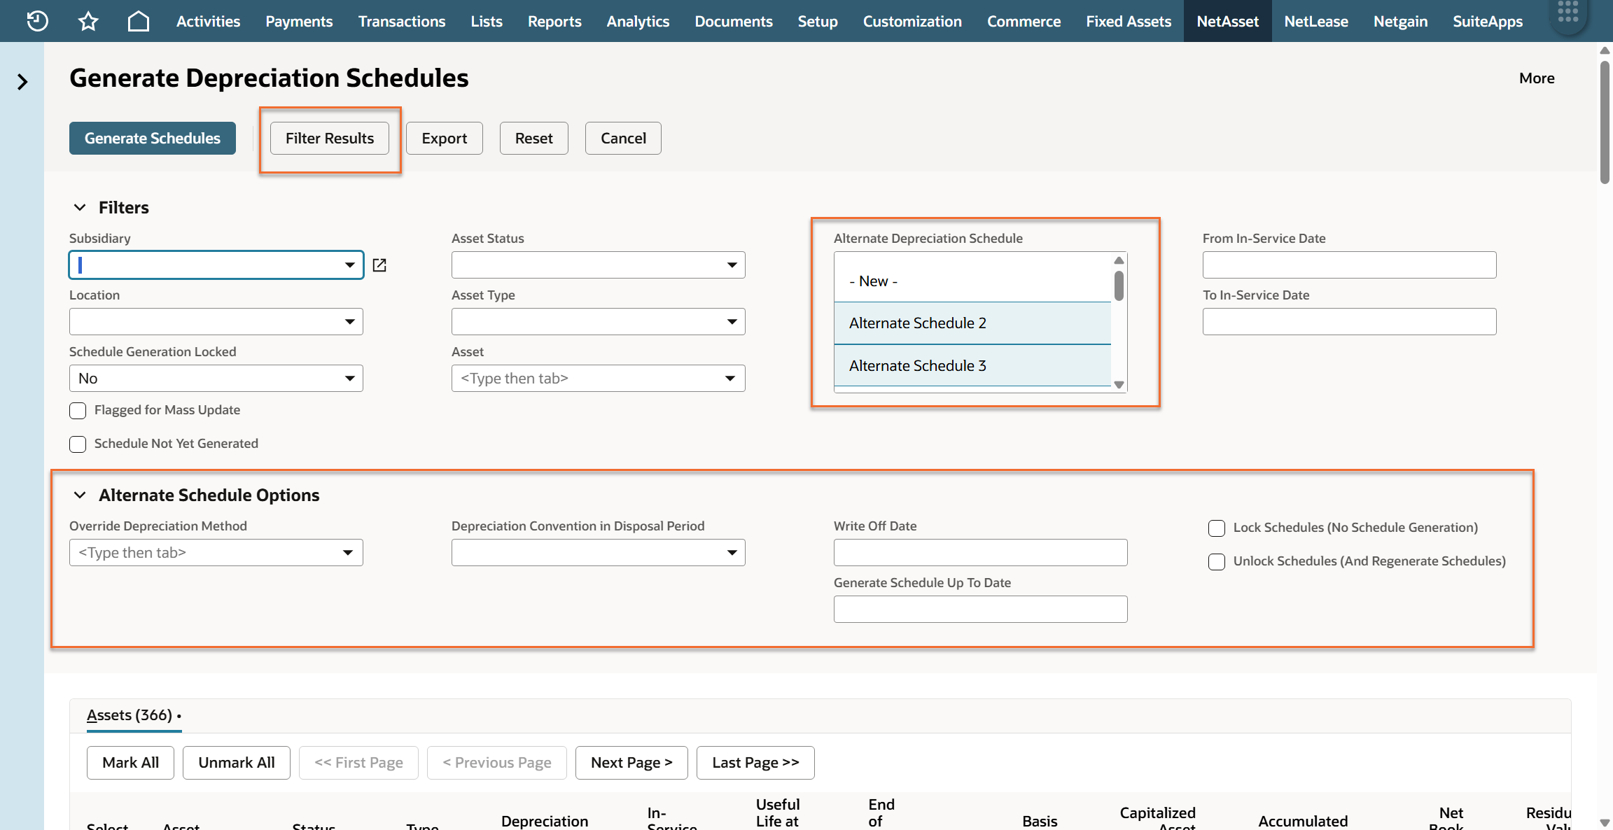Go to the Home icon
The height and width of the screenshot is (830, 1613).
139,21
